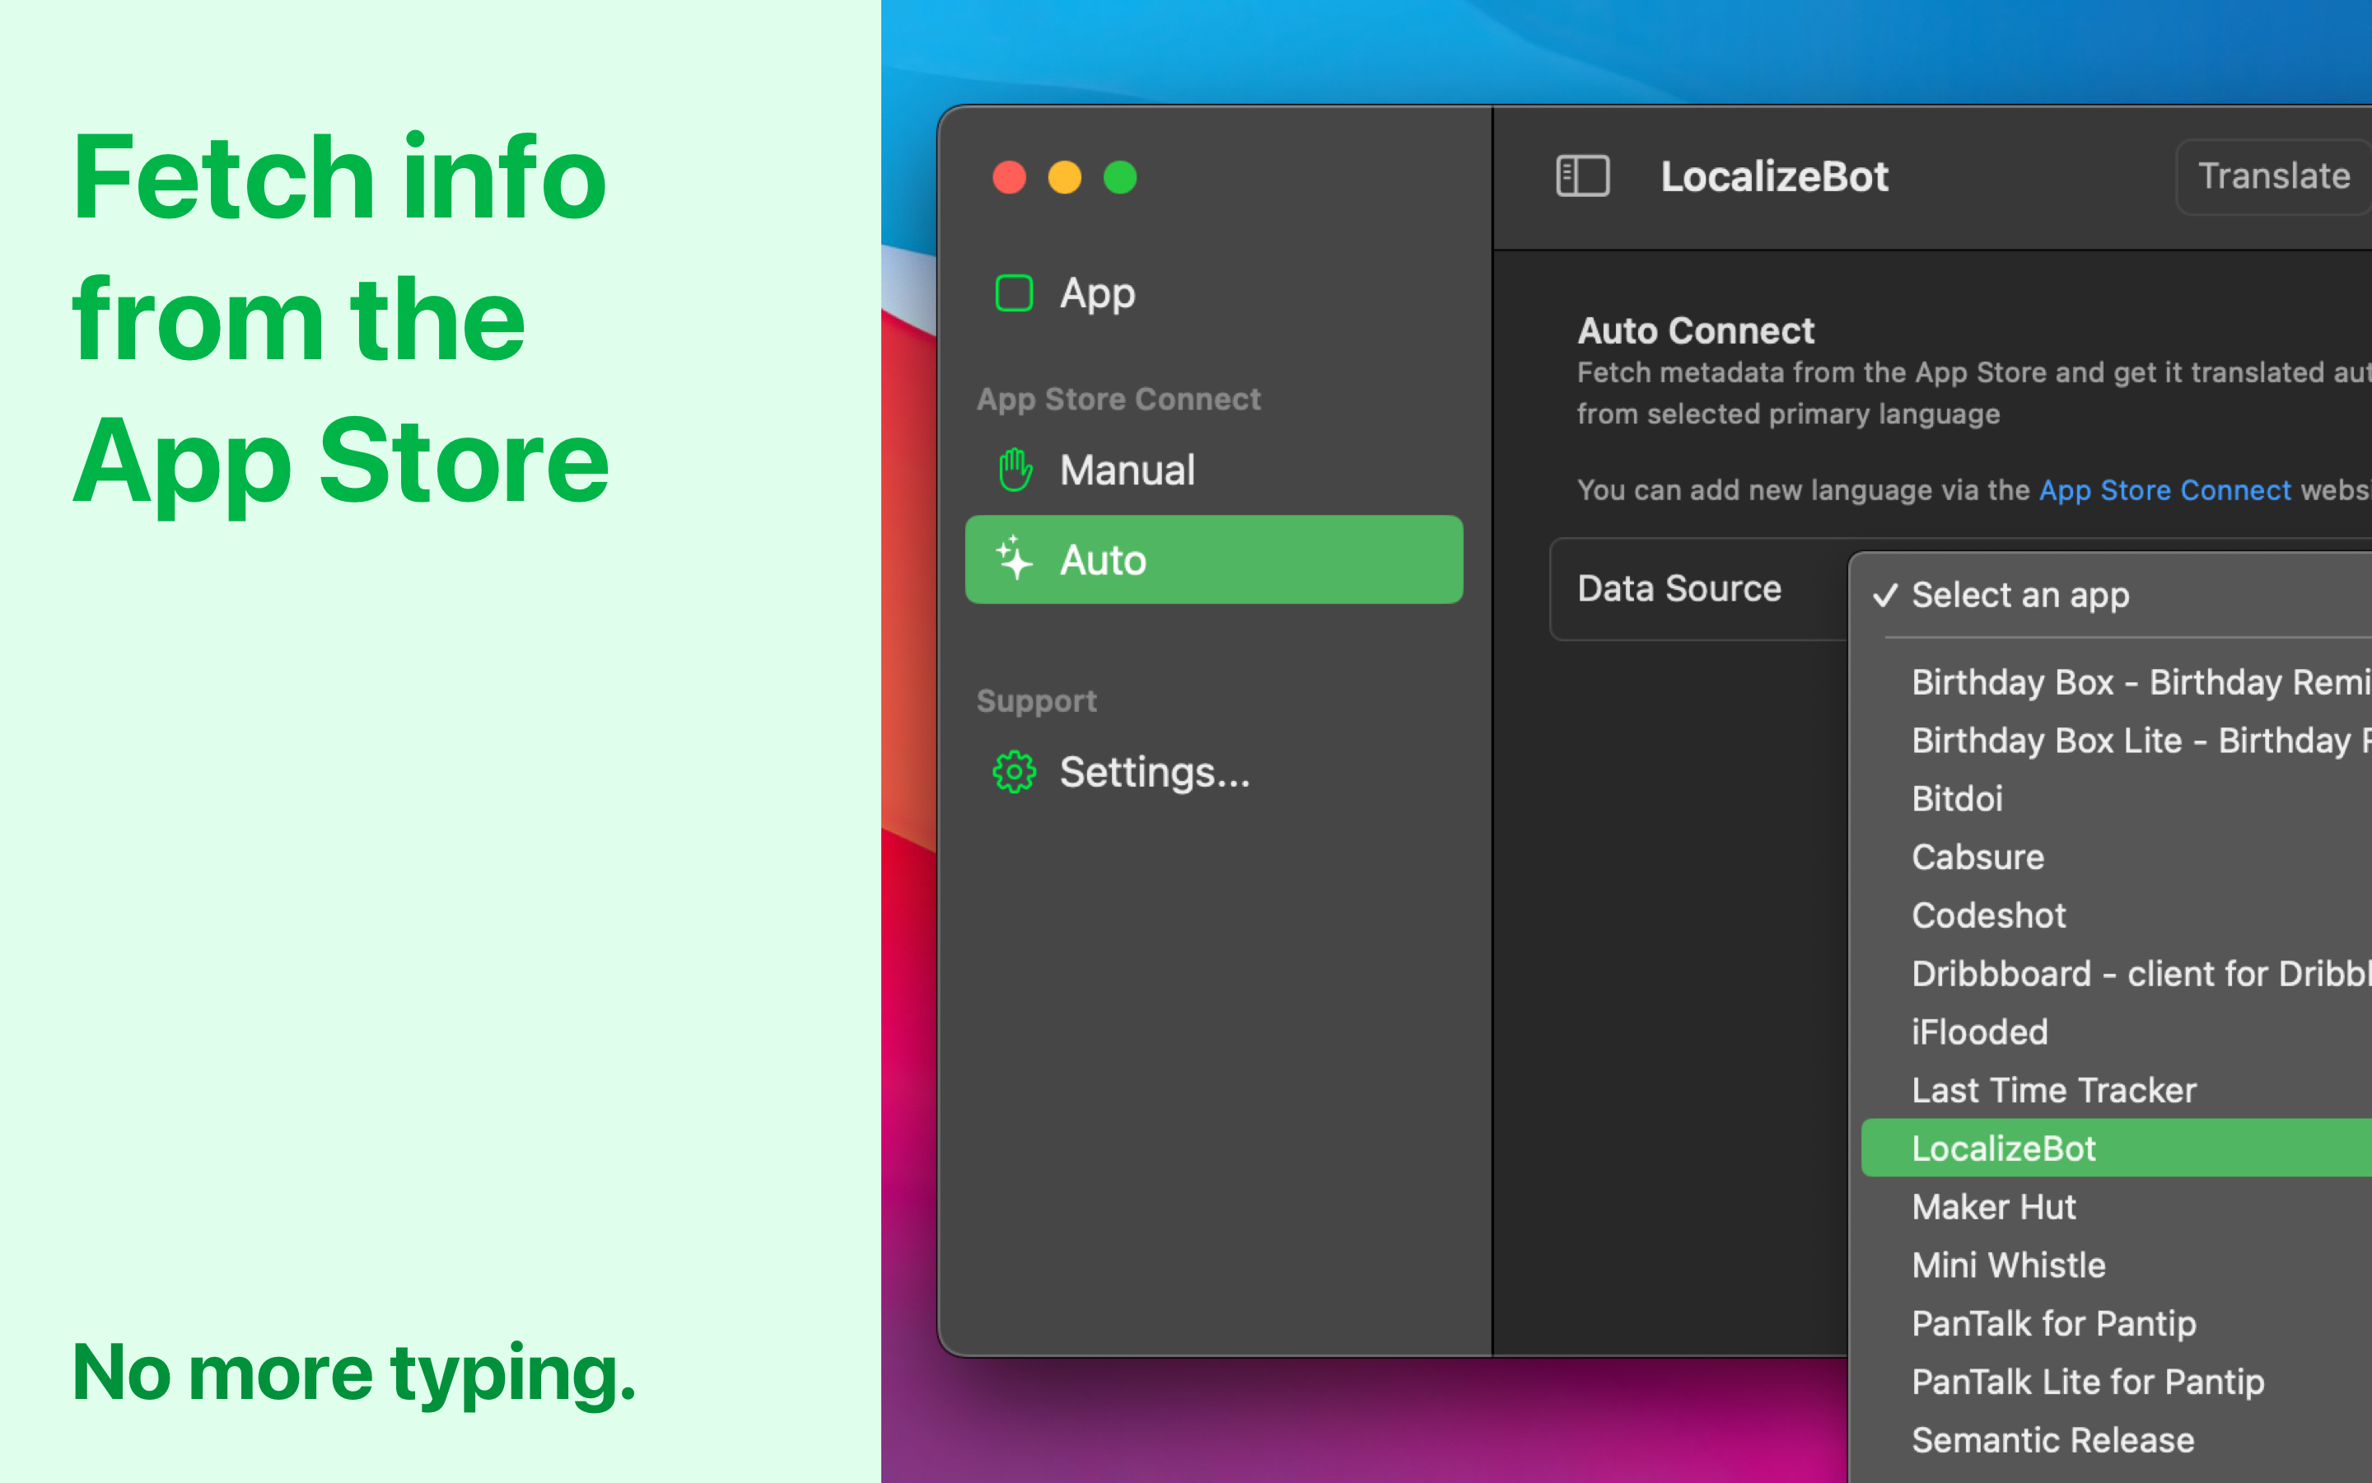Choose PanTalk Lite for Pantip
Screen dimensions: 2372x1483
(2118, 1381)
